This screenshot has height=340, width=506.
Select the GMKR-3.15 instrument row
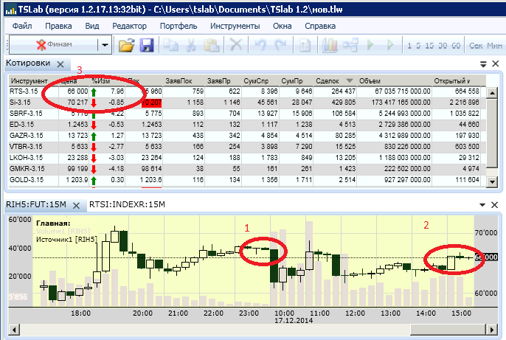247,169
